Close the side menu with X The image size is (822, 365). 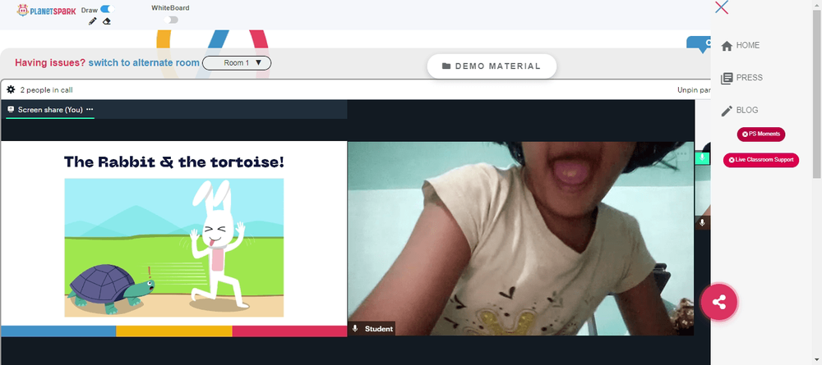click(722, 7)
